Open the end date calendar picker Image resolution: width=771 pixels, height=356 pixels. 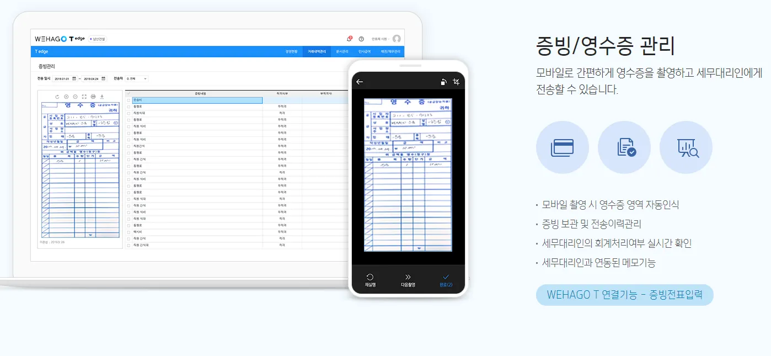pyautogui.click(x=103, y=78)
